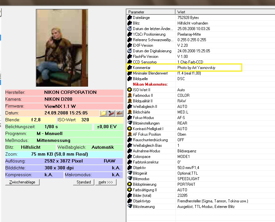Viewport: 275px width, 222px height.
Task: Click the hand-with-pen edit icon beside Datum
Action: 119,113
